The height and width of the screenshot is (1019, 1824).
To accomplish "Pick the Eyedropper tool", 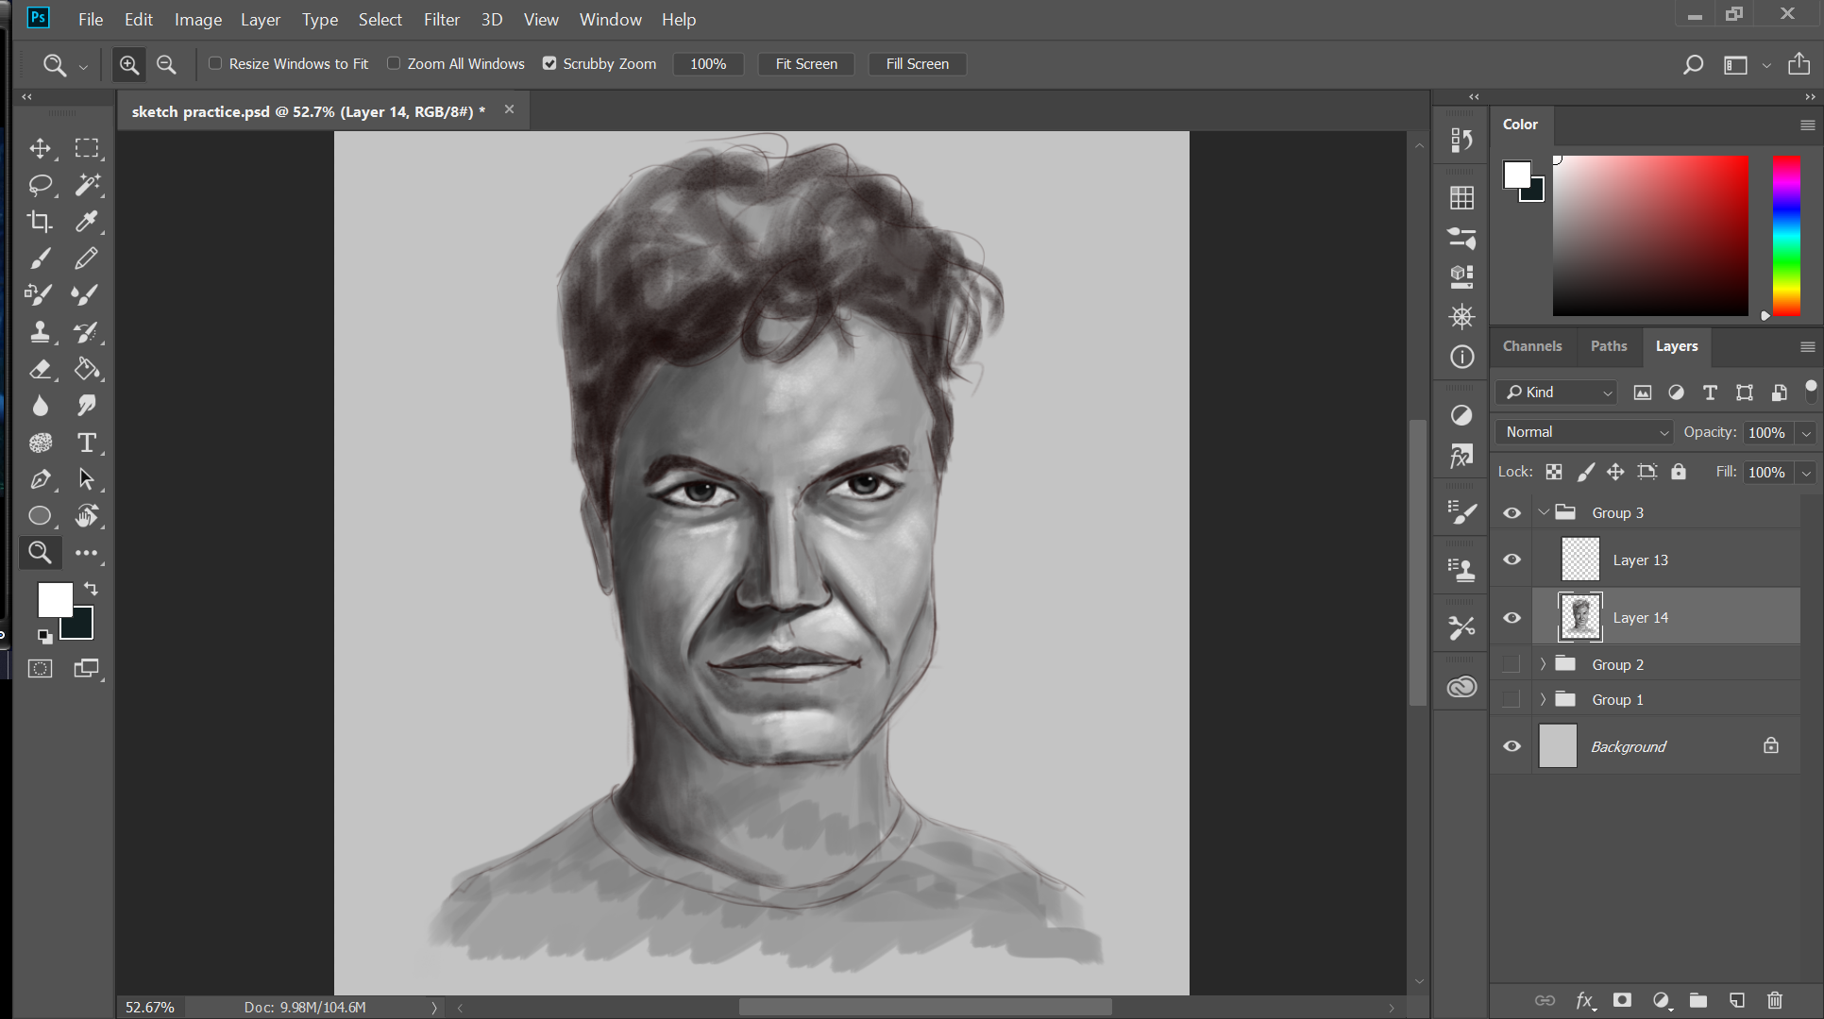I will click(x=86, y=222).
